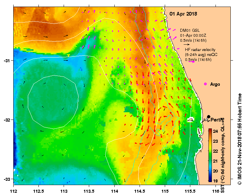245x196 pixels.
Task: Click the longitude label 112.5
Action: point(38,191)
